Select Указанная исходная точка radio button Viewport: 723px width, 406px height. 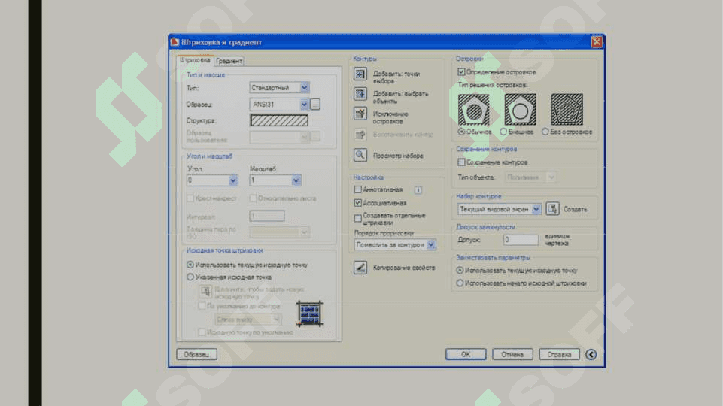coord(190,277)
